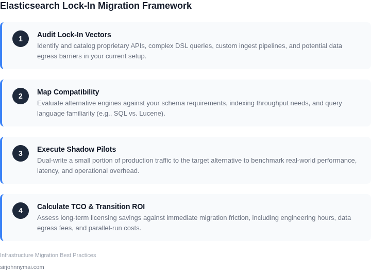
Task: Open the sirjohnnymai.com link
Action: tap(22, 267)
